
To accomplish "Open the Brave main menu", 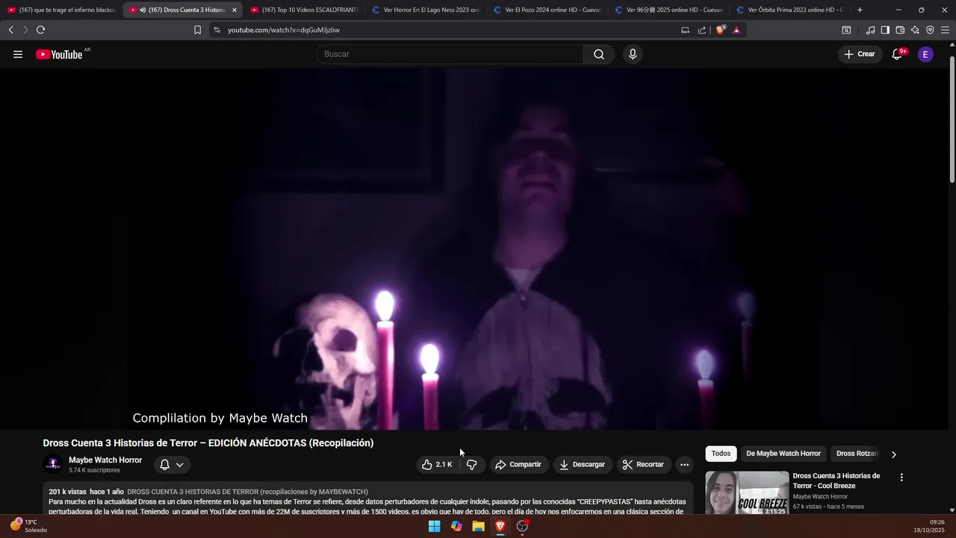I will click(946, 30).
